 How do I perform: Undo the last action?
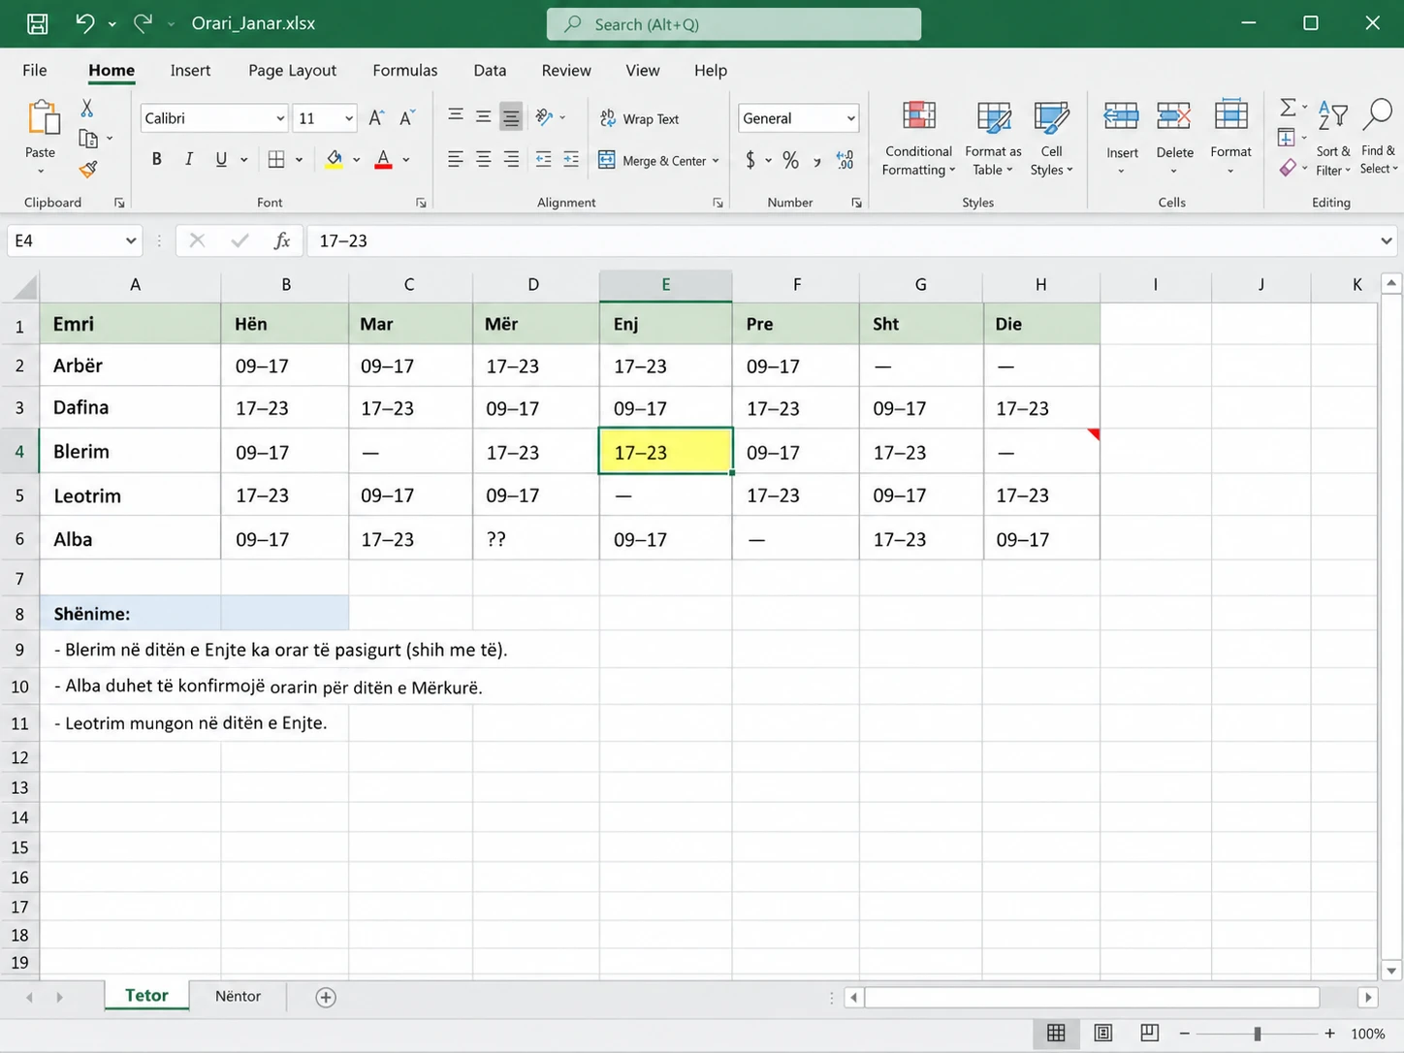coord(85,23)
